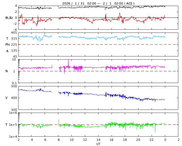Click the 'UT' x-axis label

98,144
